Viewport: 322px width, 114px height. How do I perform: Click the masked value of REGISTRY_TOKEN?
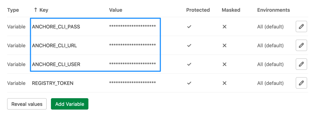[x=132, y=83]
